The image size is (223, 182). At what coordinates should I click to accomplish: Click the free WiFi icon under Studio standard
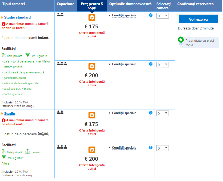pos(27,55)
